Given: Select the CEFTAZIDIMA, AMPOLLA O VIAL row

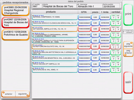Looking at the screenshot, I should pyautogui.click(x=55, y=29).
